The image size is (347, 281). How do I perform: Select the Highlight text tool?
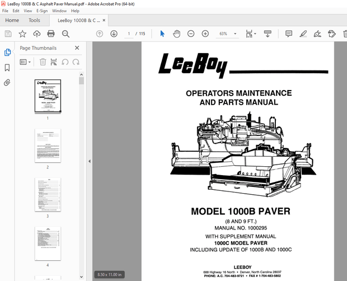tap(303, 34)
